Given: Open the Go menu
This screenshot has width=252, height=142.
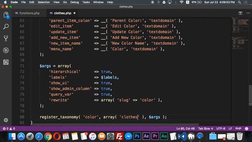Looking at the screenshot, I should coord(65,2).
